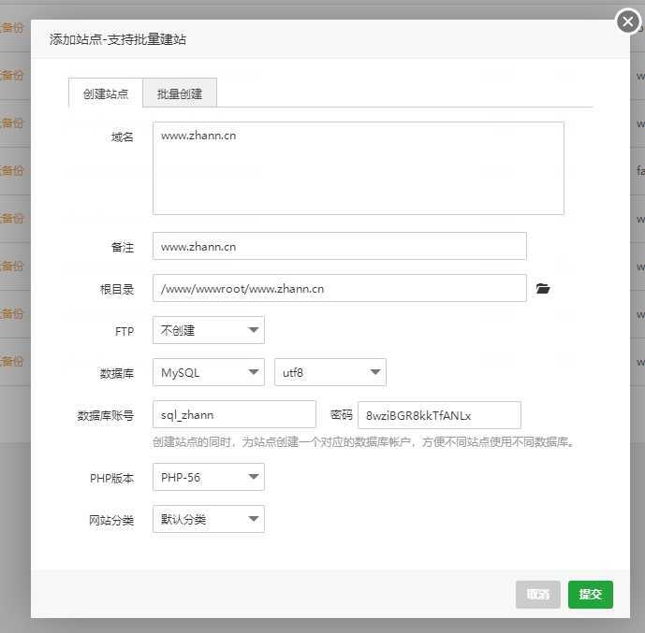Click the 根目录 field label
Screen dimensions: 645x633
117,290
